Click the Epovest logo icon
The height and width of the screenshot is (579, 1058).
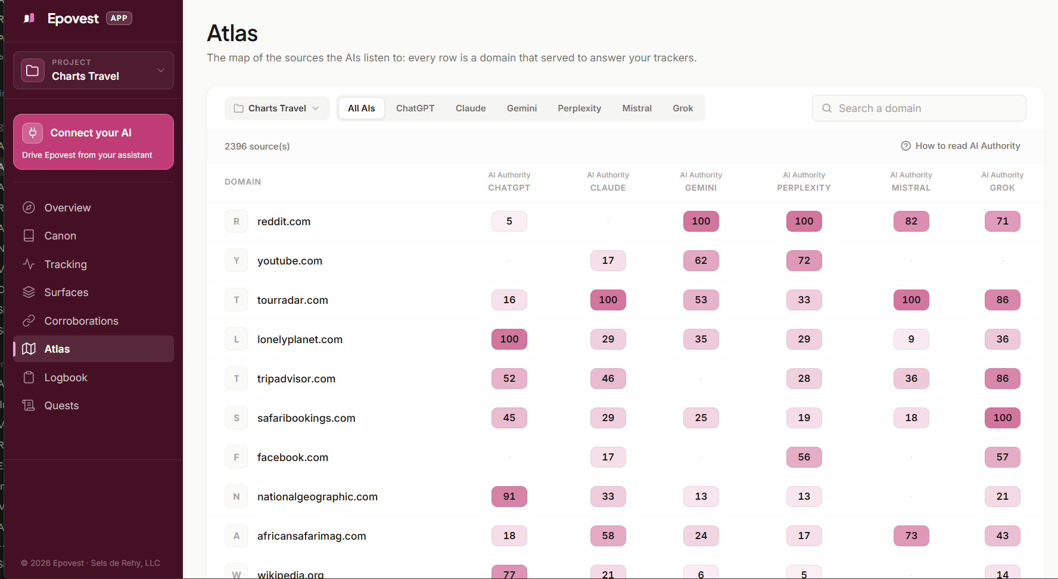tap(29, 18)
